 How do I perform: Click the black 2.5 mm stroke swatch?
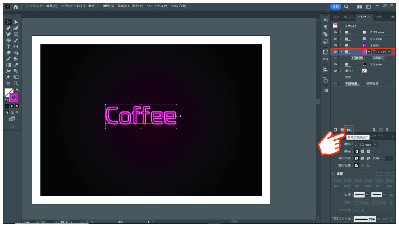pos(364,64)
